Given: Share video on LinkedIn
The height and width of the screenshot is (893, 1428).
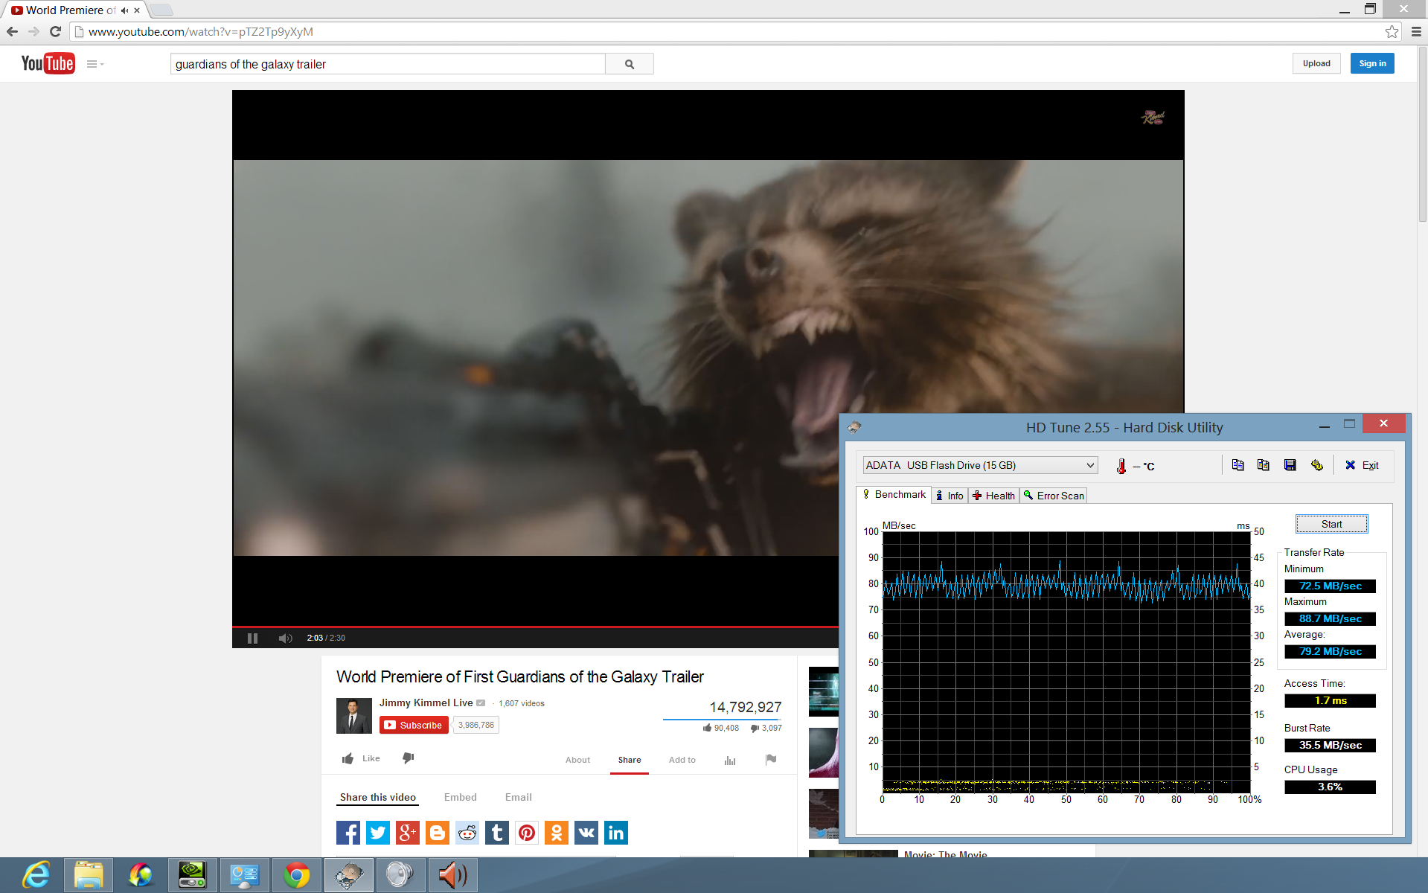Looking at the screenshot, I should coord(616,833).
